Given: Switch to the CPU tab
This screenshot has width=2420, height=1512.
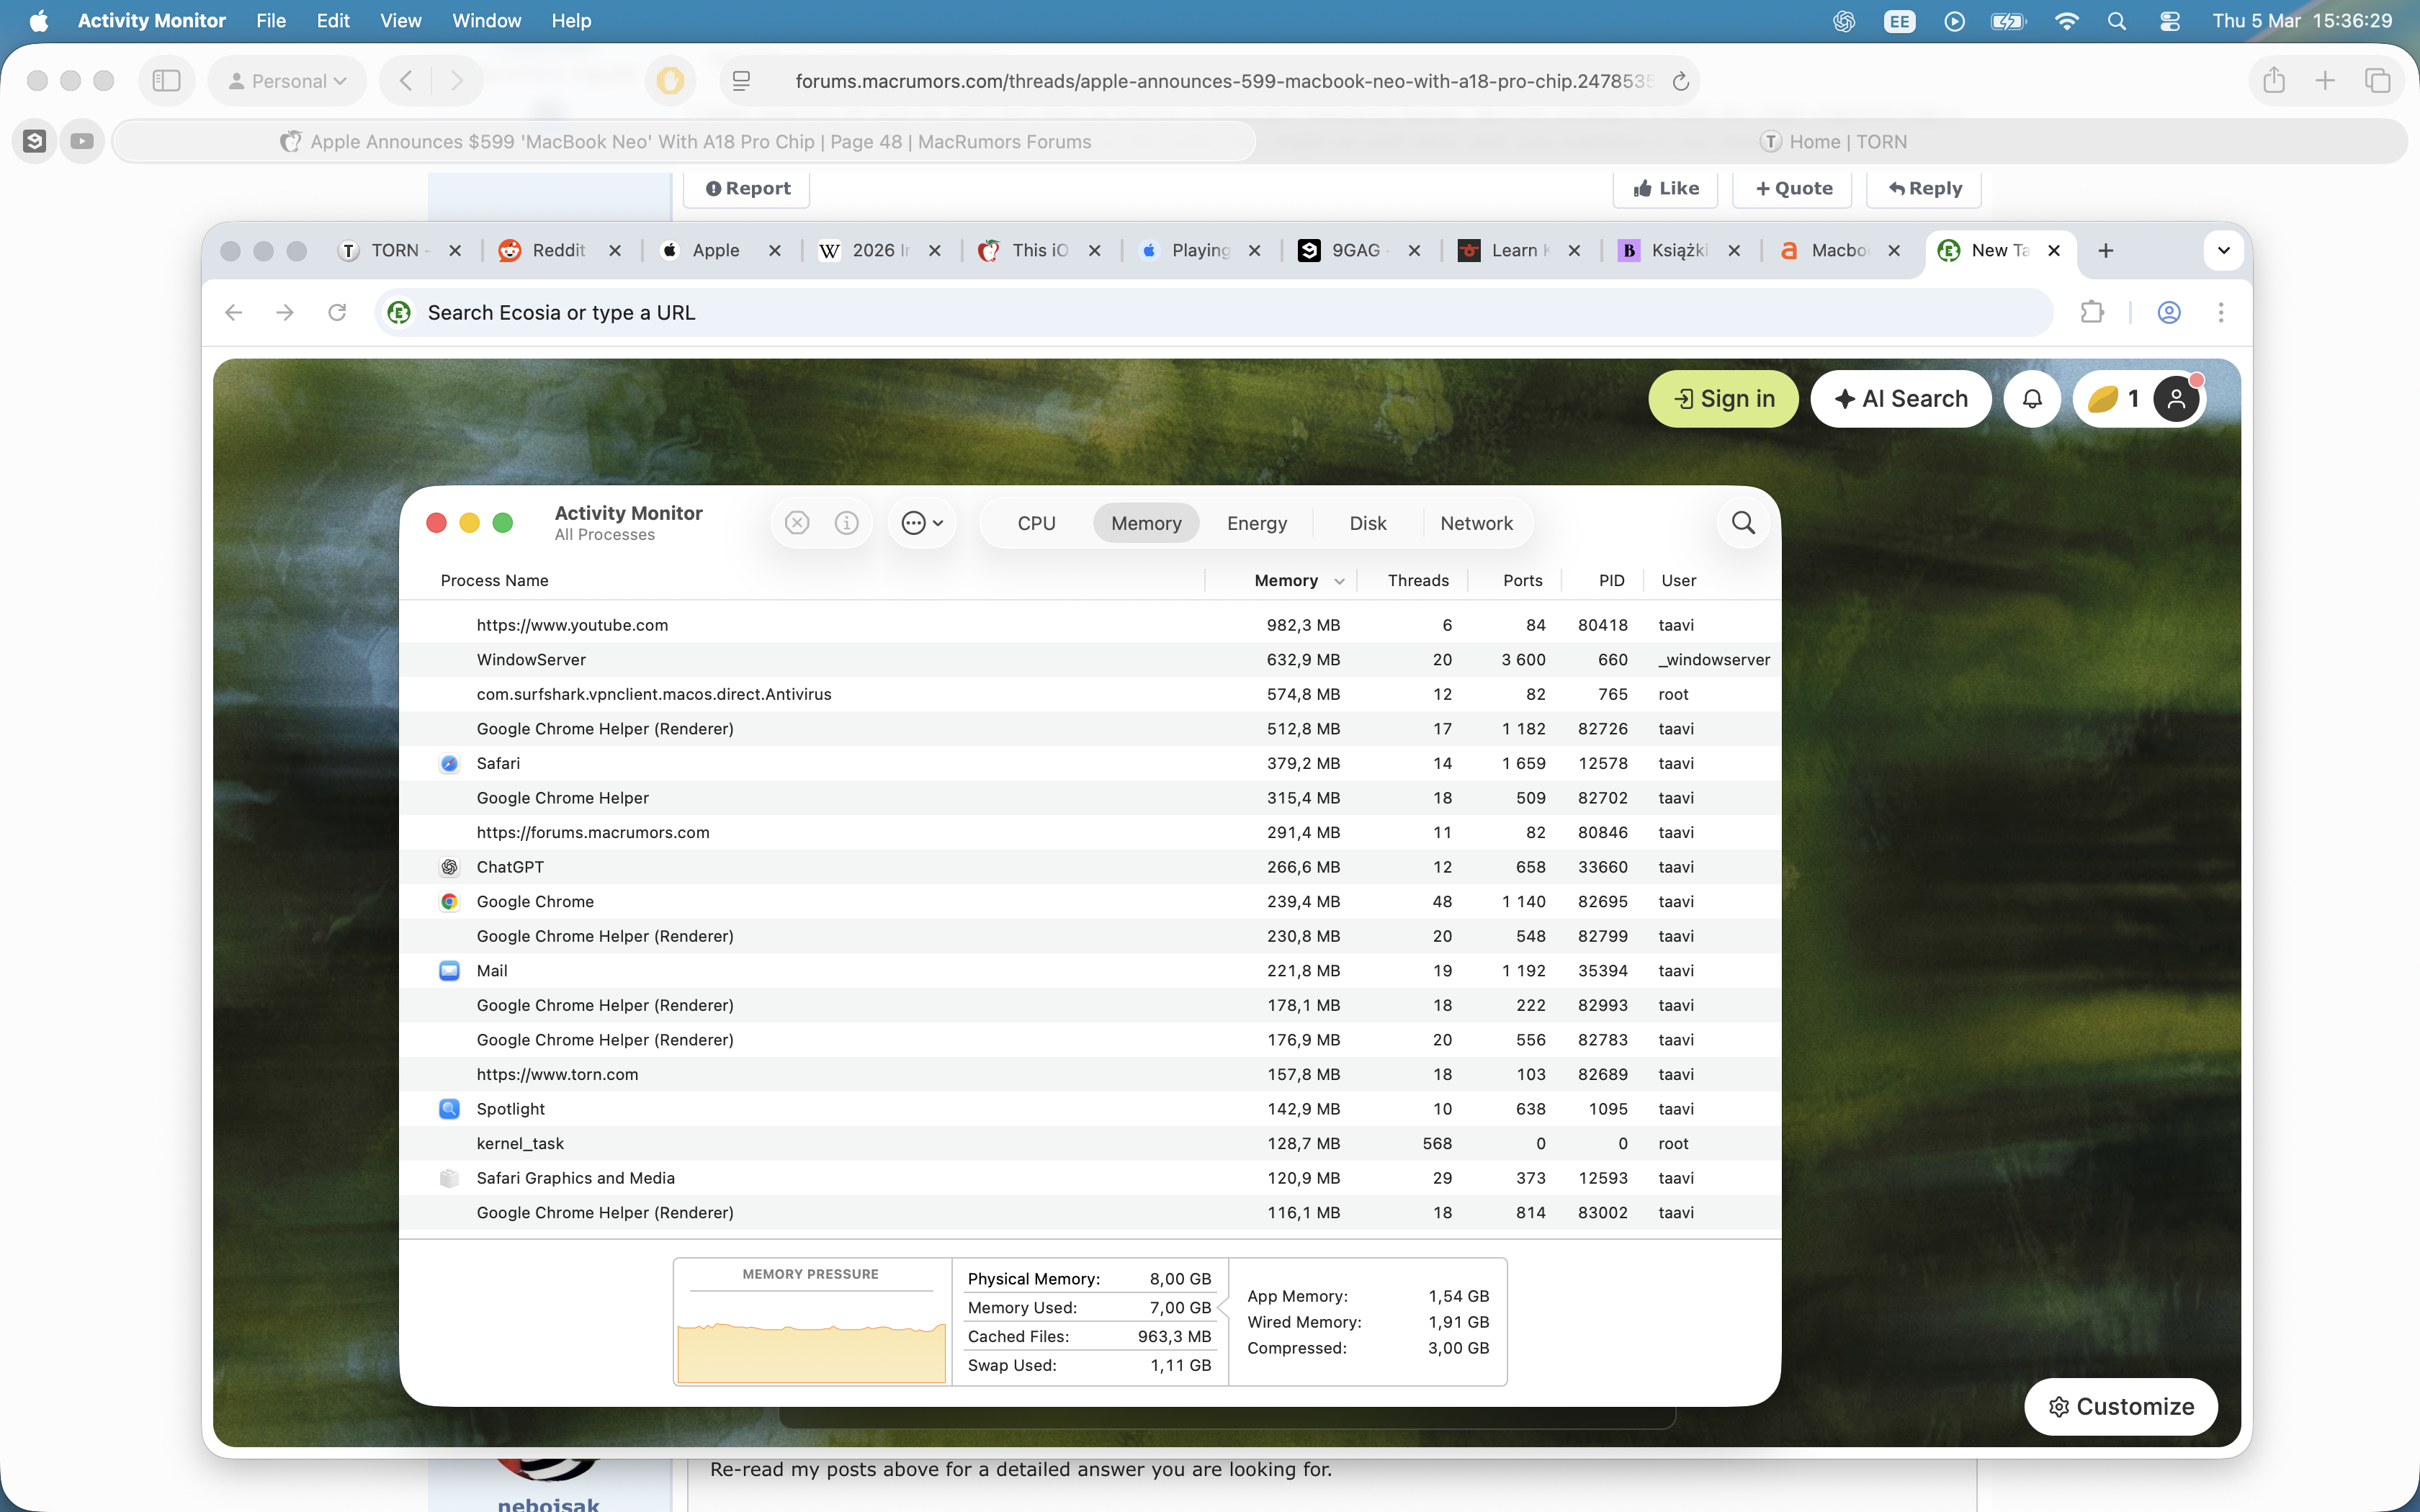Looking at the screenshot, I should click(1036, 523).
